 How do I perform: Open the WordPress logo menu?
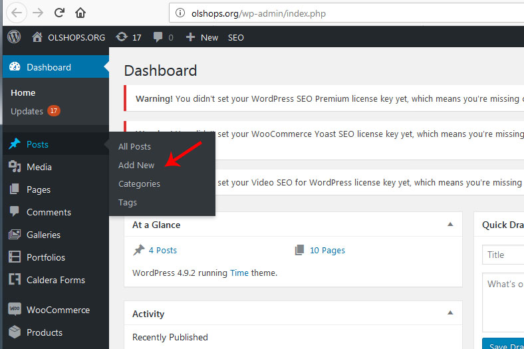14,37
